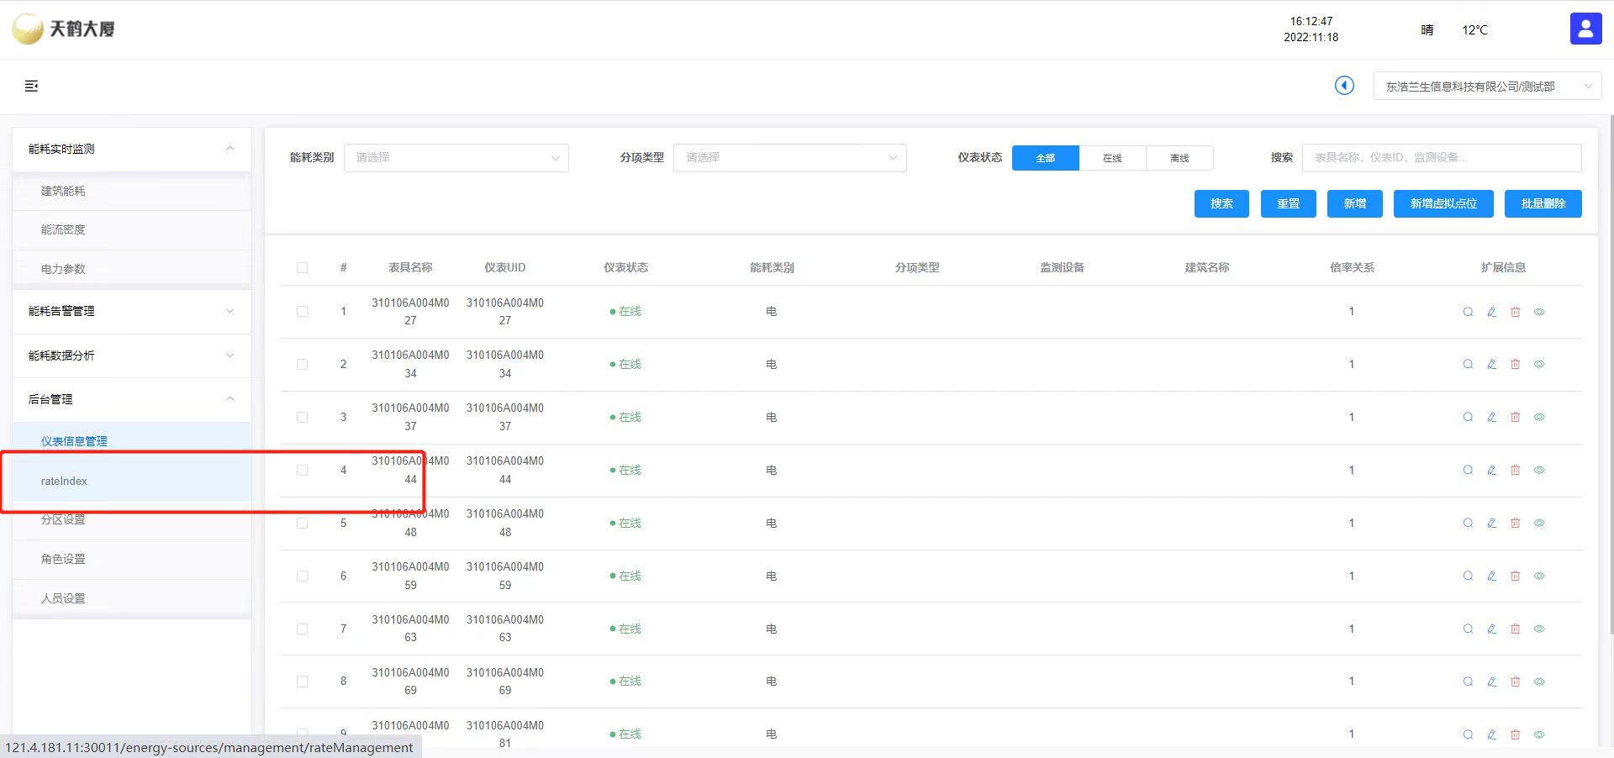This screenshot has width=1614, height=758.
Task: Toggle eye visibility icon in row 7
Action: 1539,629
